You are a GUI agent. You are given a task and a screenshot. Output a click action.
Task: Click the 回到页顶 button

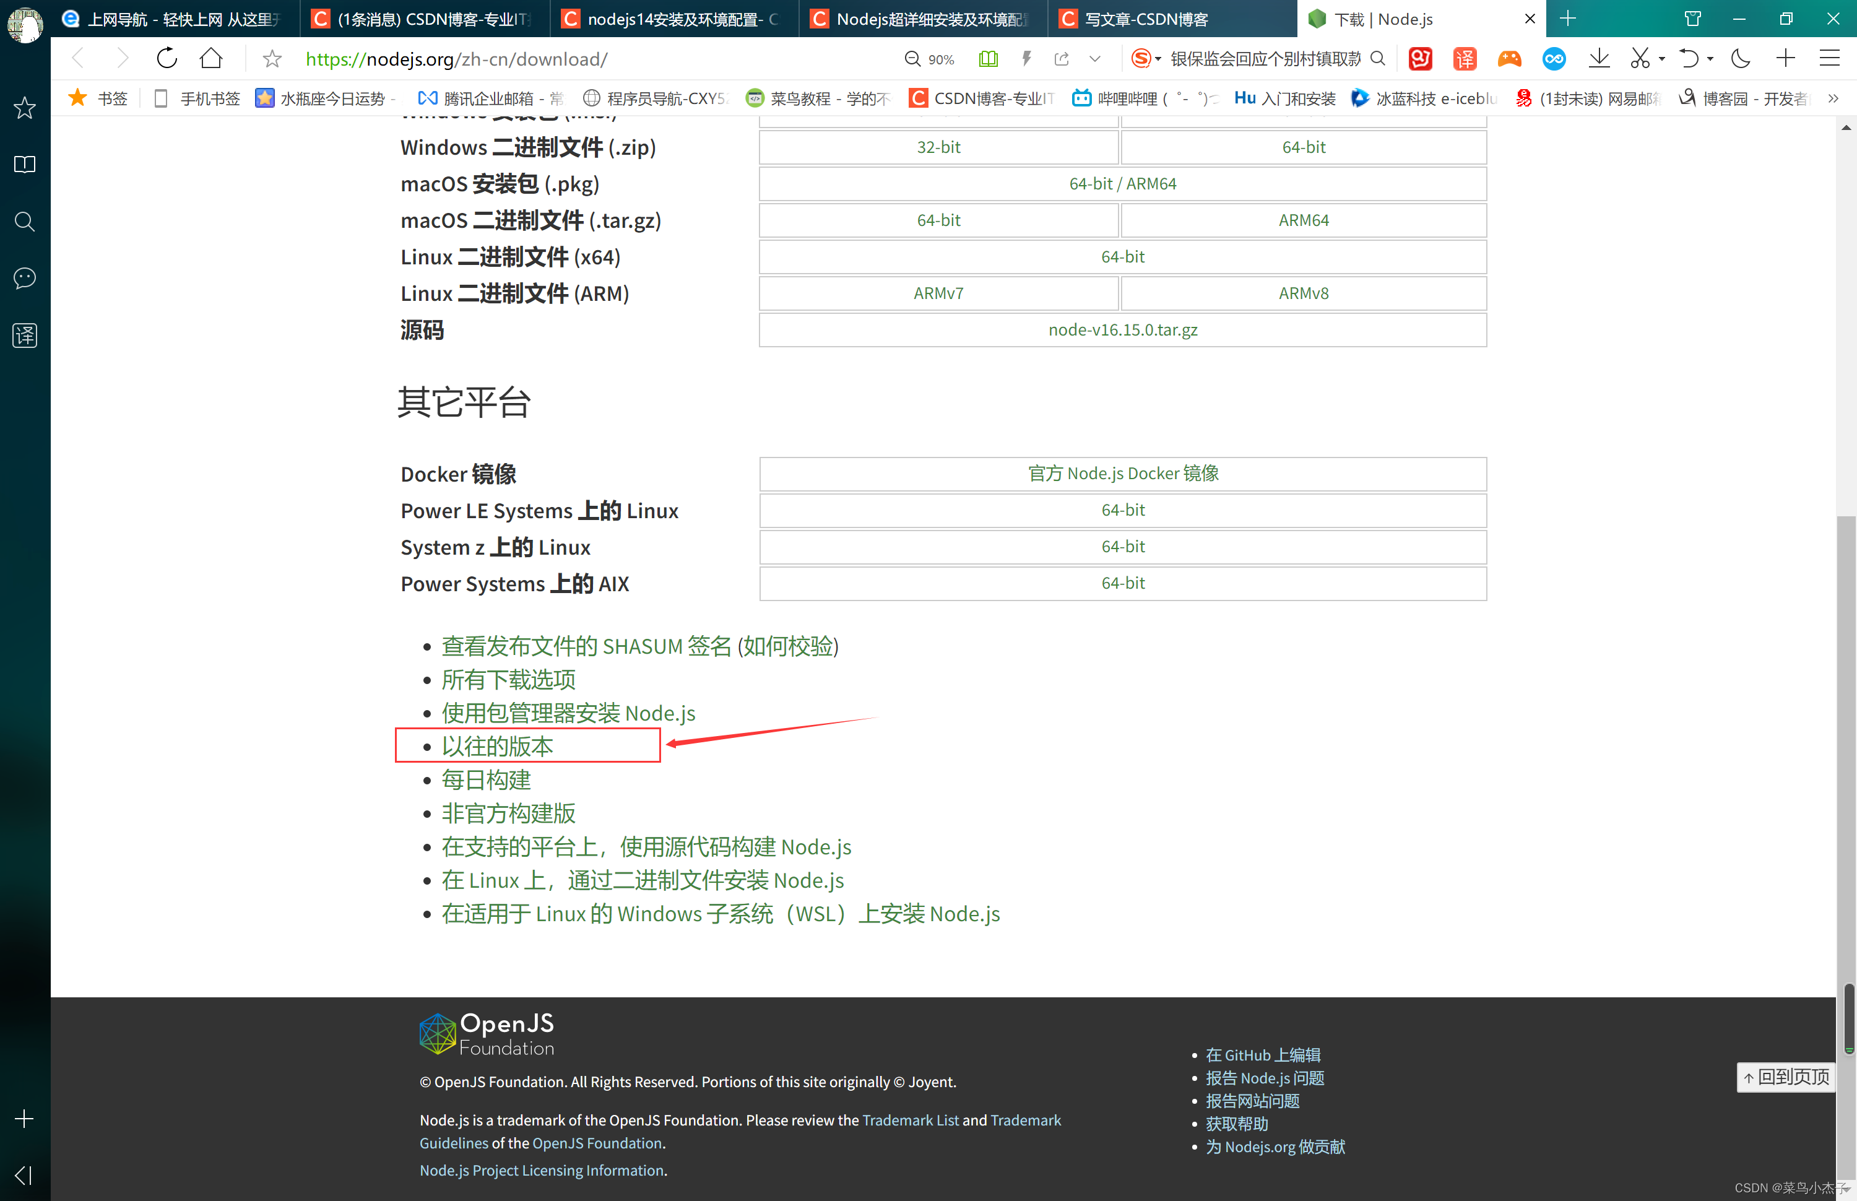(x=1786, y=1077)
